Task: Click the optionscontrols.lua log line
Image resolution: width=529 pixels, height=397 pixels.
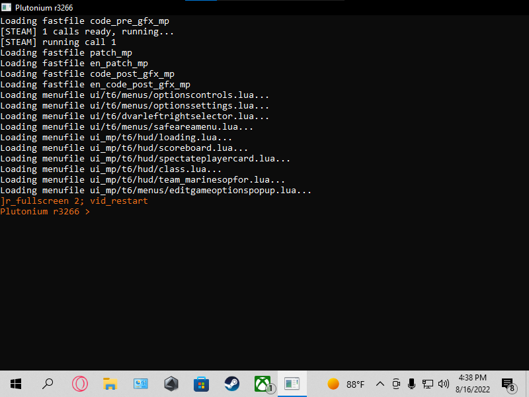Action: 135,95
